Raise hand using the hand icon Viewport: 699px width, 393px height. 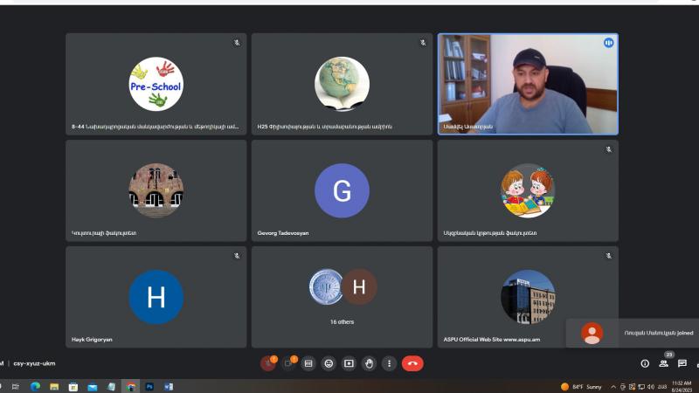tap(369, 363)
